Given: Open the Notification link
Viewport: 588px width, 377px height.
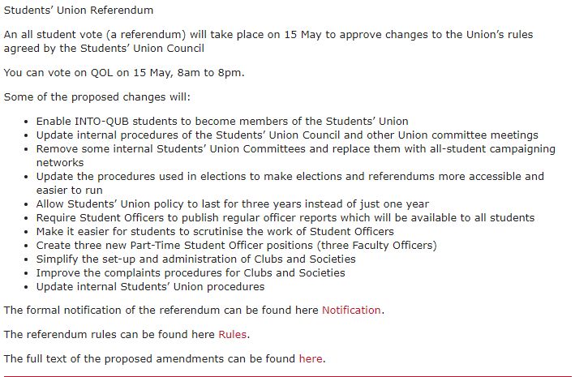Looking at the screenshot, I should pyautogui.click(x=351, y=311).
